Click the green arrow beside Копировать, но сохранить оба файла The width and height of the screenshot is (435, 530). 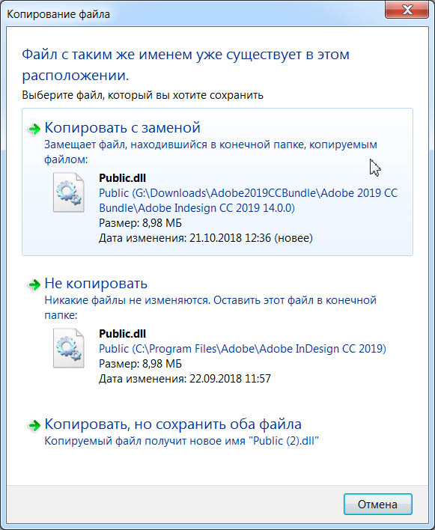pyautogui.click(x=34, y=425)
